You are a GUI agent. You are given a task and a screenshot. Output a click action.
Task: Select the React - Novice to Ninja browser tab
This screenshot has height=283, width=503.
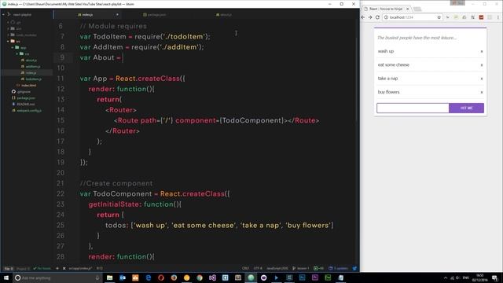[x=385, y=9]
